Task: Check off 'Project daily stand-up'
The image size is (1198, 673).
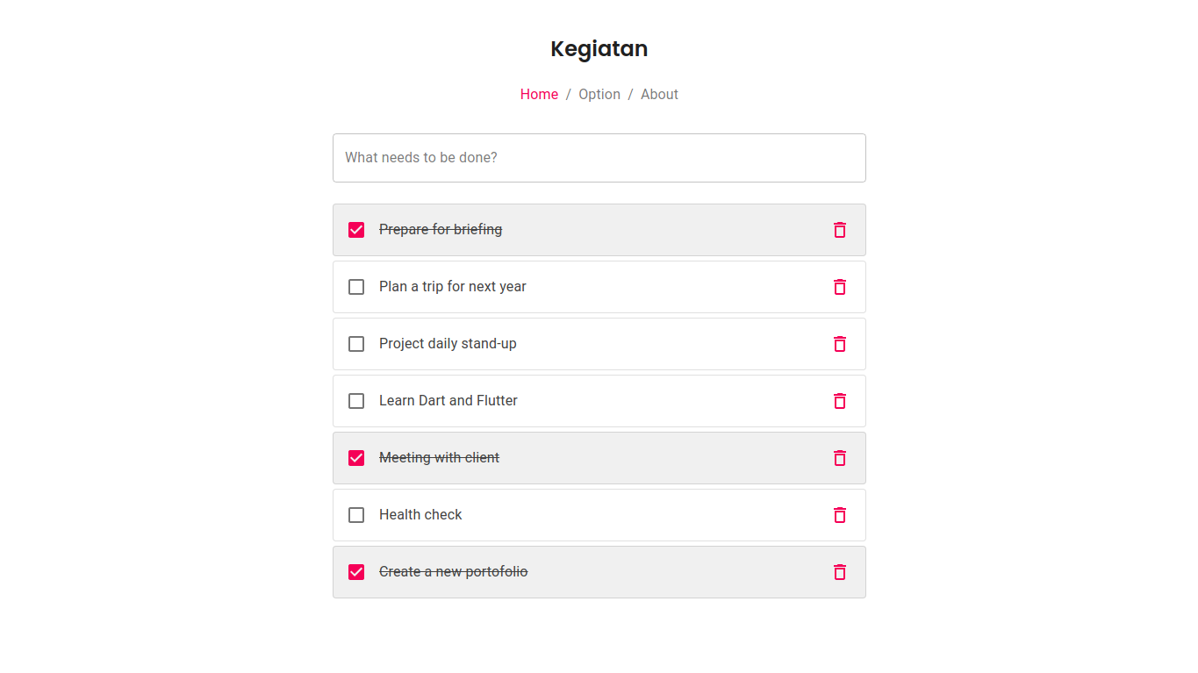Action: [356, 344]
